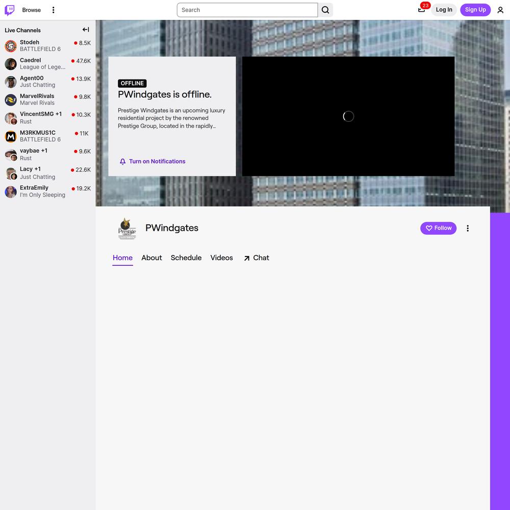Switch to the About tab
This screenshot has height=510, width=510.
tap(151, 258)
